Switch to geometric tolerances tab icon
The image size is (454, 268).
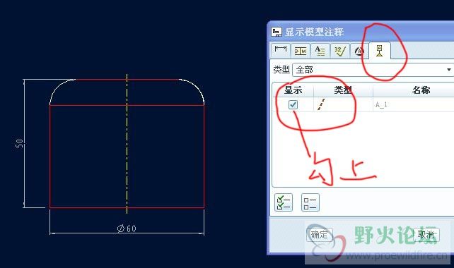[x=301, y=51]
